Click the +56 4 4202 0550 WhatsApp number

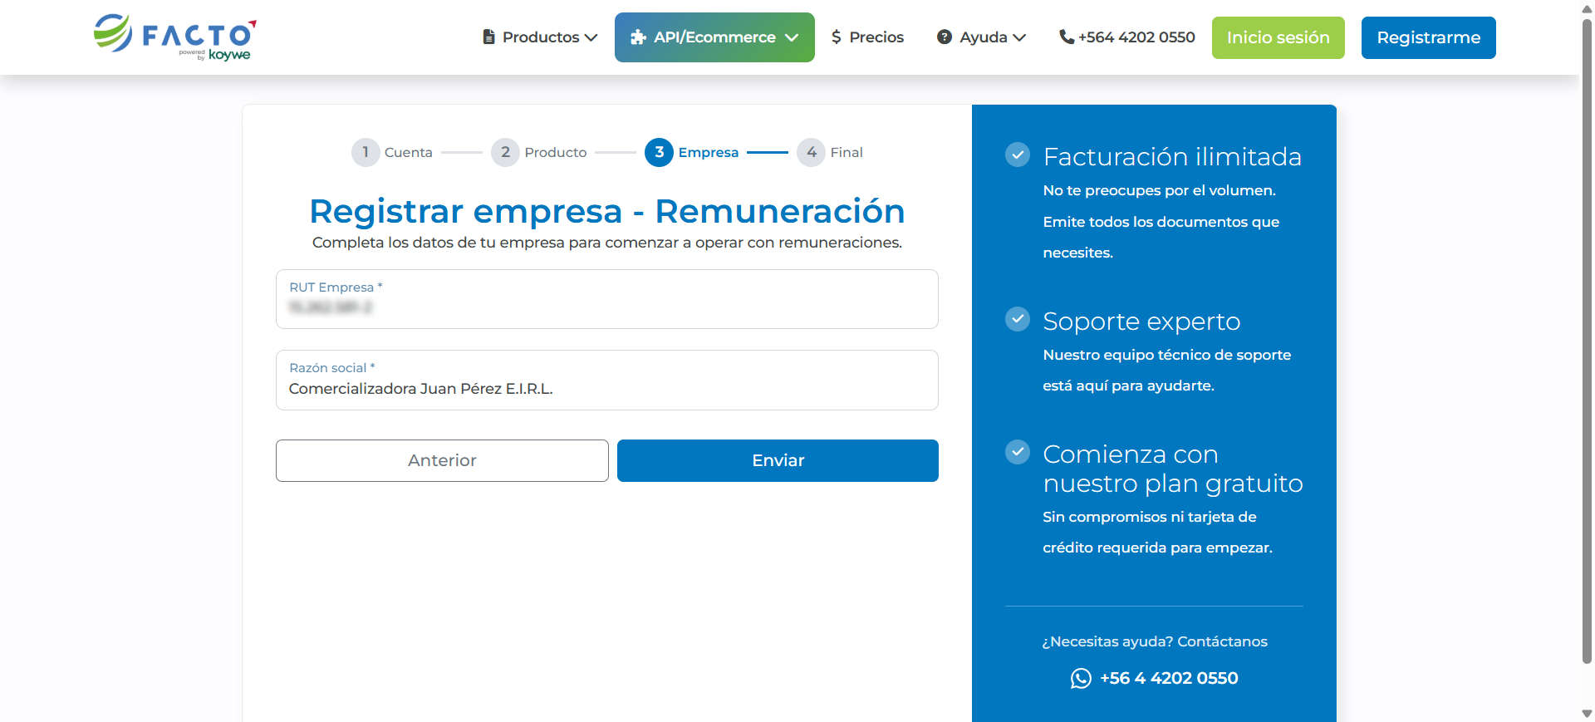pyautogui.click(x=1169, y=678)
